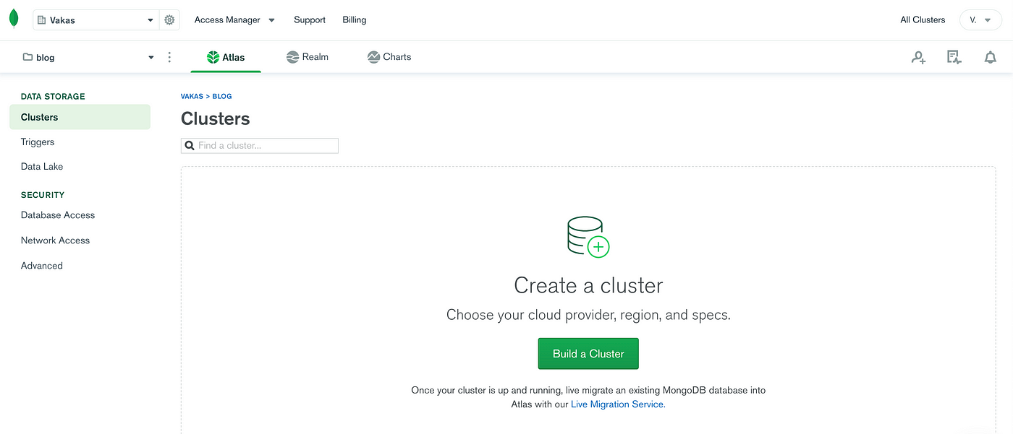Screen dimensions: 1013x434
Task: Click the Create a cluster heading
Action: coord(588,285)
